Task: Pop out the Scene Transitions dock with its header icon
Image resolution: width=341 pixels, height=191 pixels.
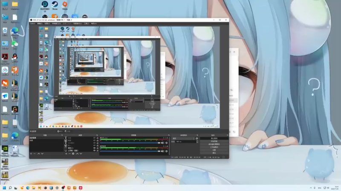Action: 197,135
